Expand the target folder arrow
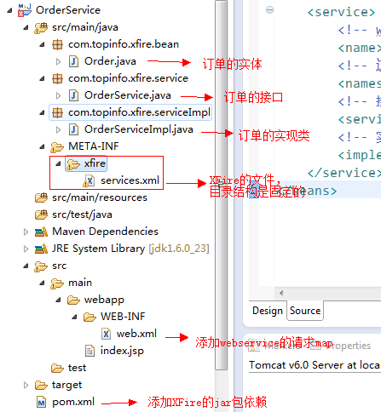 (x=26, y=385)
